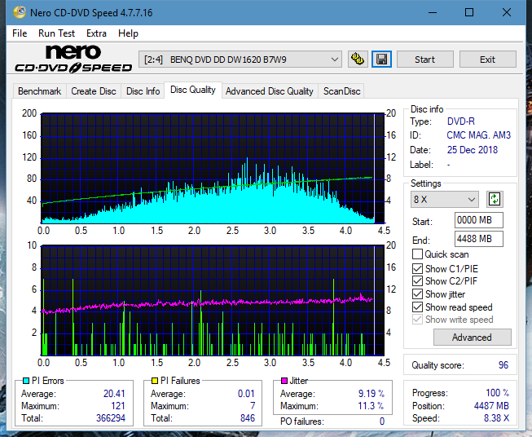Switch to the Disc Info tab
Image resolution: width=532 pixels, height=437 pixels.
pos(143,91)
